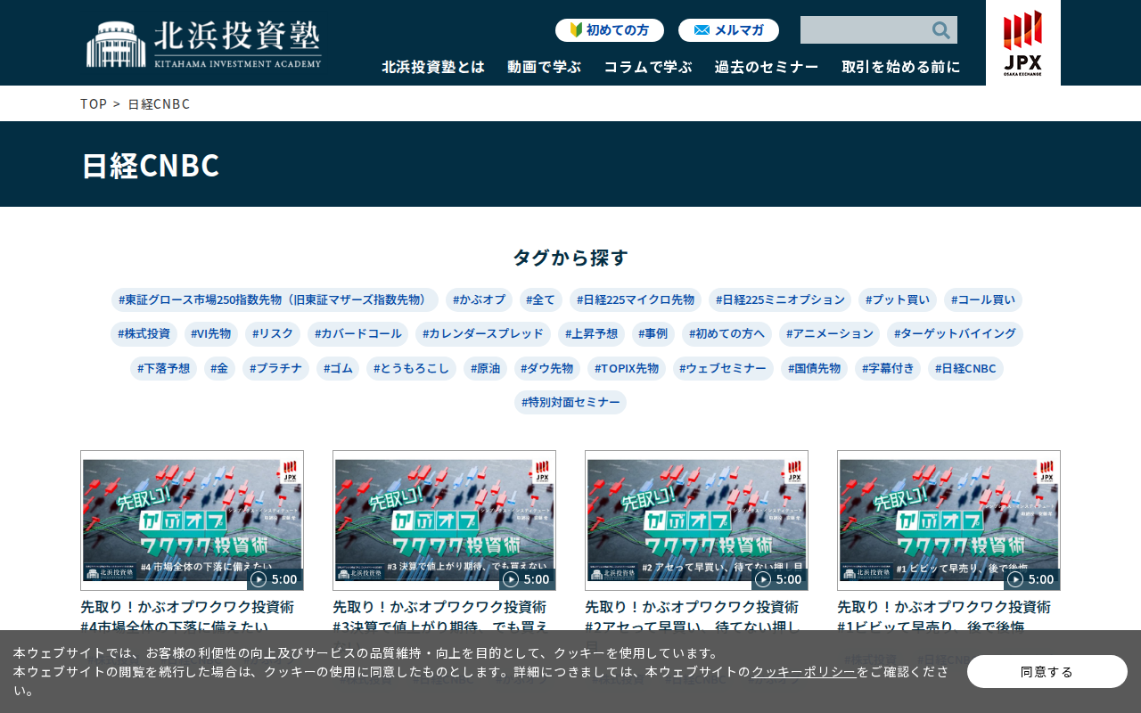Open 動画で学ぶ menu item
Screen dimensions: 1141x713
pos(544,67)
